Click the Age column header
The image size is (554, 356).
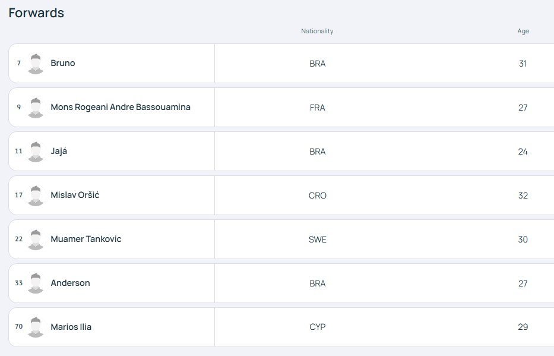pos(523,31)
